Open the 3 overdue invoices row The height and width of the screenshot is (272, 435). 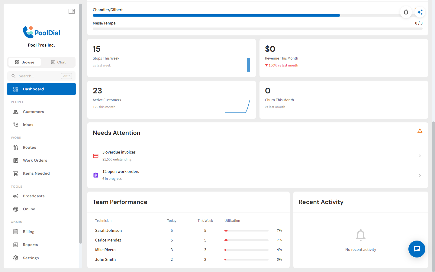[258, 156]
